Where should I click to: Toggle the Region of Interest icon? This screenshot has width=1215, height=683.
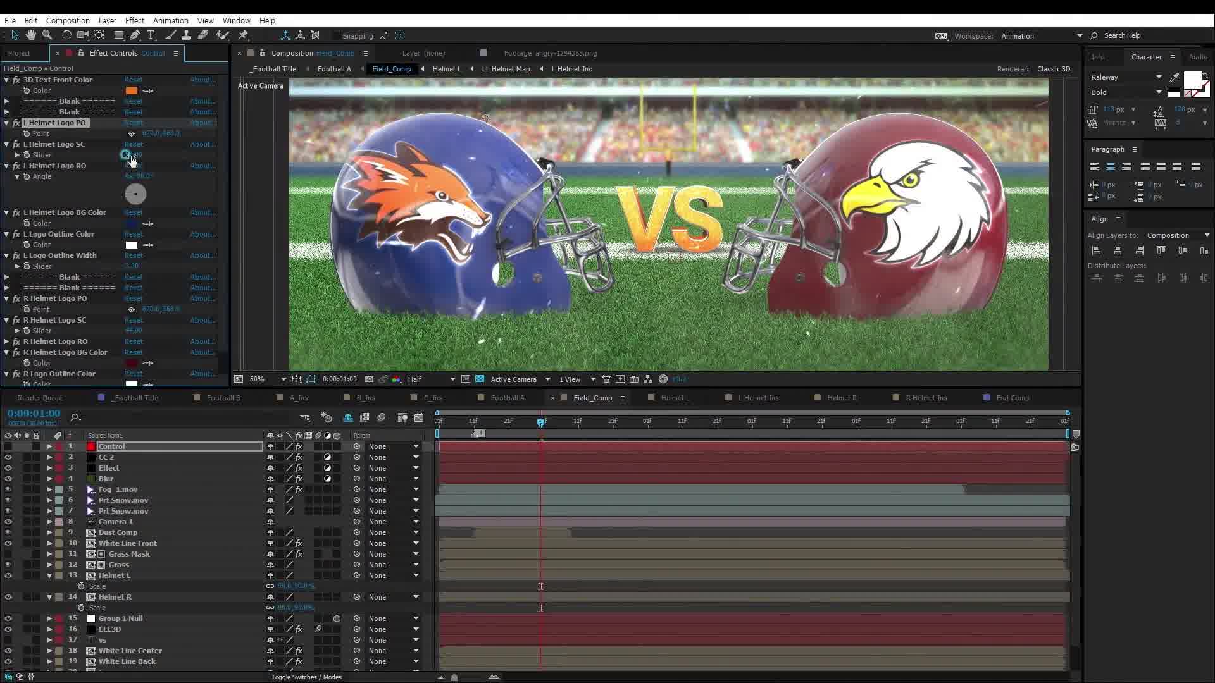pyautogui.click(x=466, y=379)
